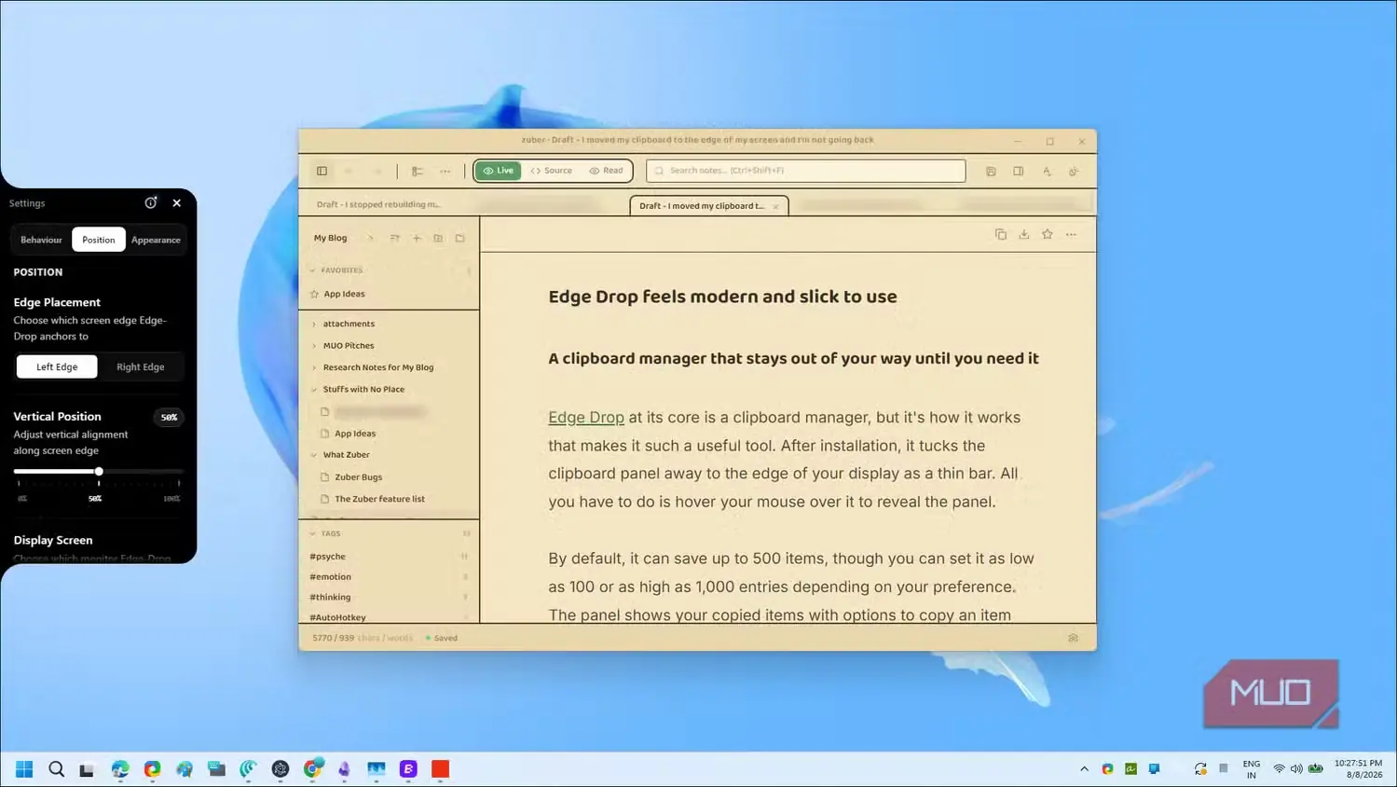Switch editor to Read mode

click(x=606, y=171)
